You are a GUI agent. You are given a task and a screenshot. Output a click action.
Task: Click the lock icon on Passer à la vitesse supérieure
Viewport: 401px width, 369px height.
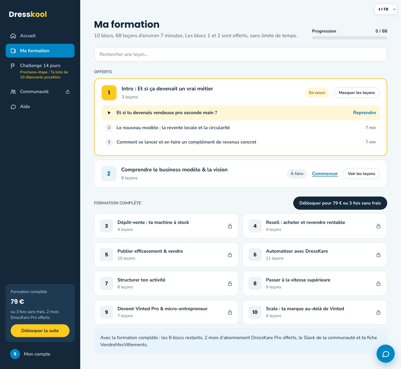pos(378,284)
